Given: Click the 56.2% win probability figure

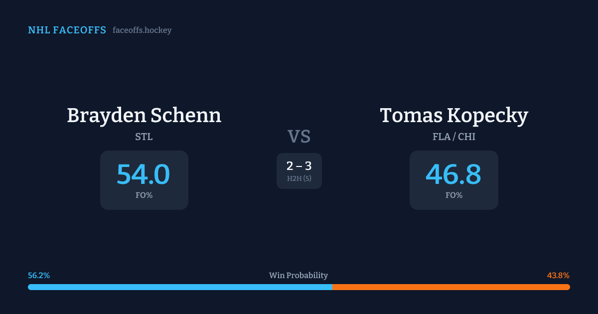Looking at the screenshot, I should (39, 276).
